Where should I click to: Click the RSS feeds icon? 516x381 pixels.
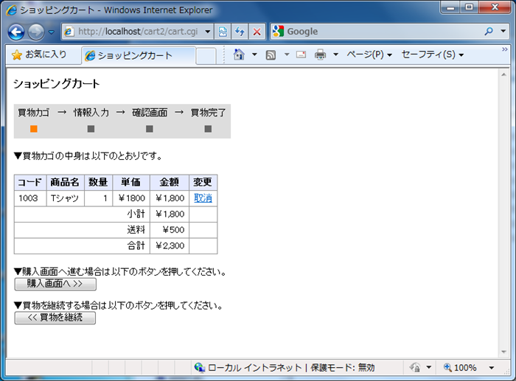tap(271, 55)
